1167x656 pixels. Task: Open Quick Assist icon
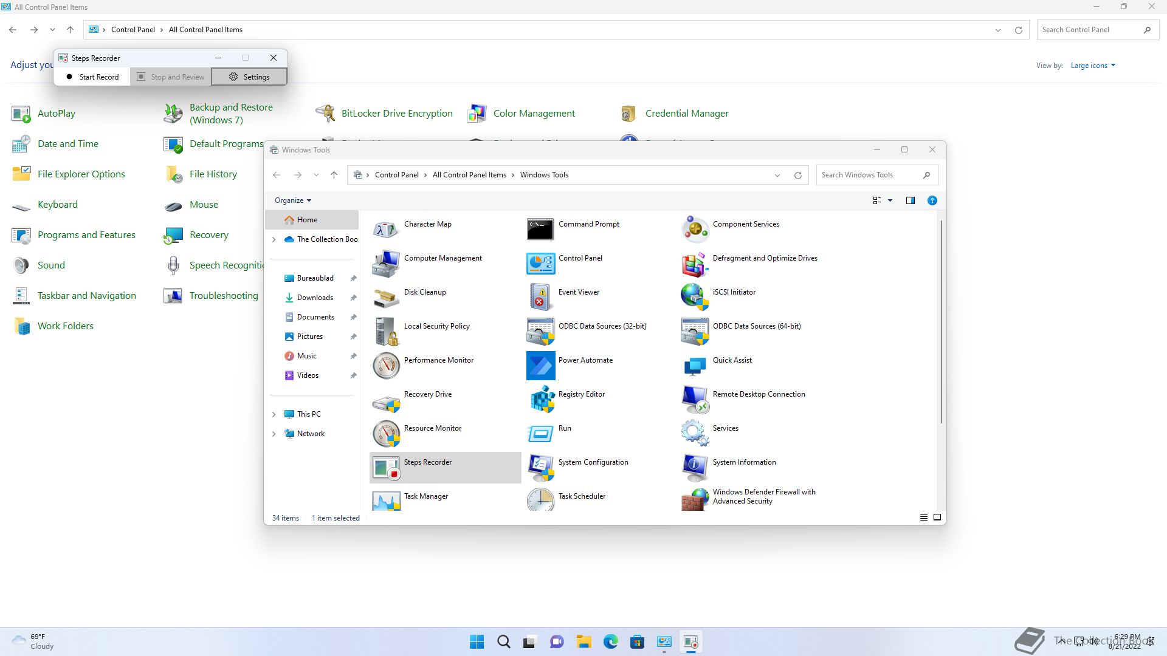click(x=695, y=366)
